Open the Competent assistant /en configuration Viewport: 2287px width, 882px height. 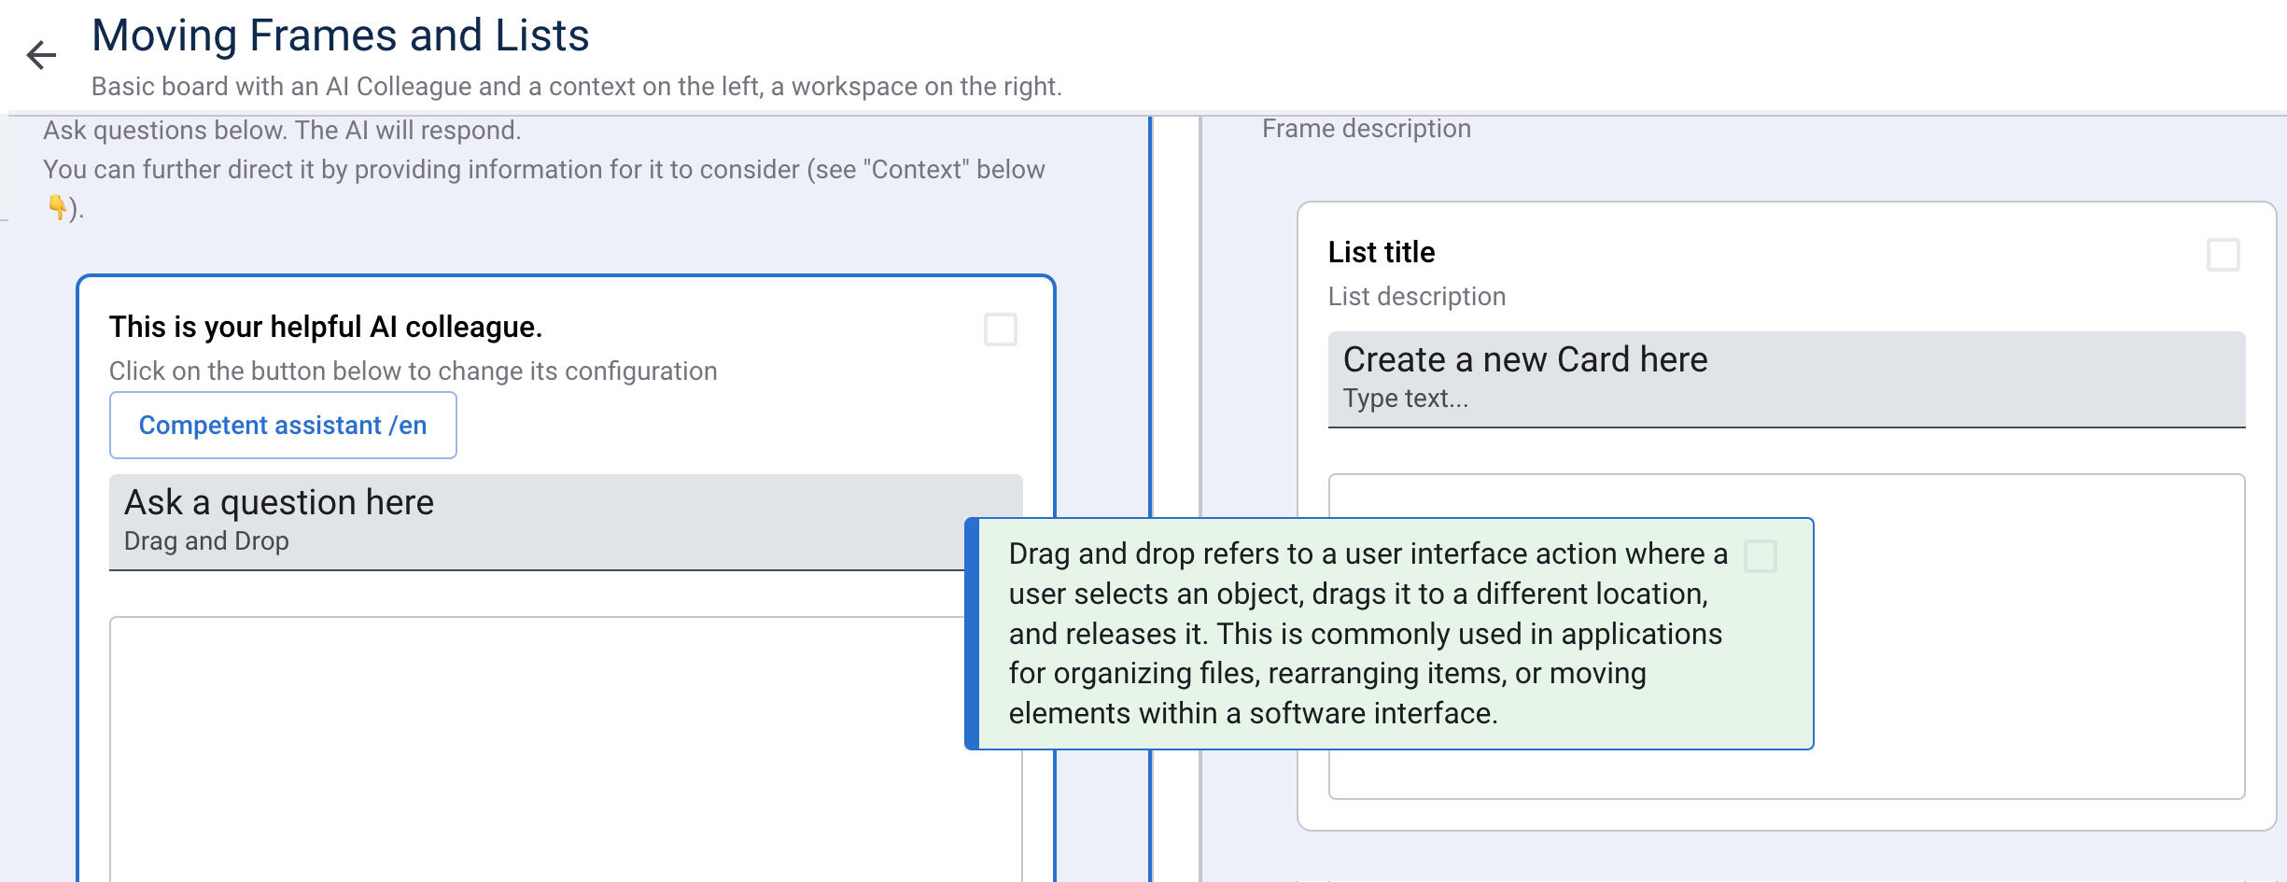(283, 426)
